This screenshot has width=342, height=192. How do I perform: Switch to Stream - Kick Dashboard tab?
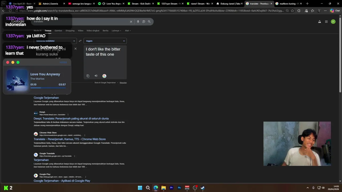[x=141, y=4]
